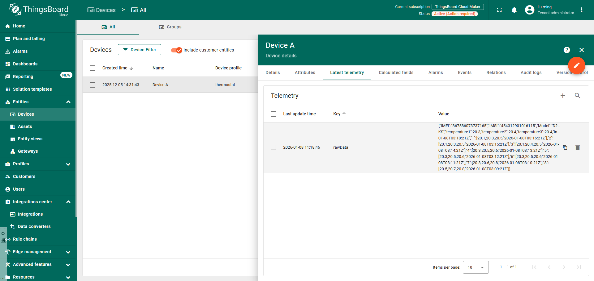The width and height of the screenshot is (594, 281).
Task: Close the Device A details panel
Action: click(582, 50)
